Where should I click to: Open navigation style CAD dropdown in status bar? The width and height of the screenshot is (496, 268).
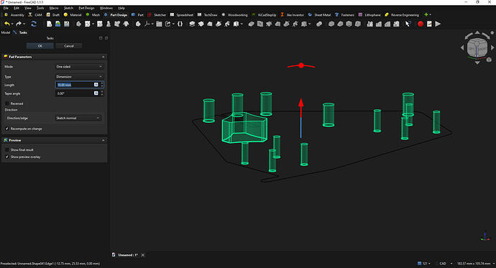point(446,263)
